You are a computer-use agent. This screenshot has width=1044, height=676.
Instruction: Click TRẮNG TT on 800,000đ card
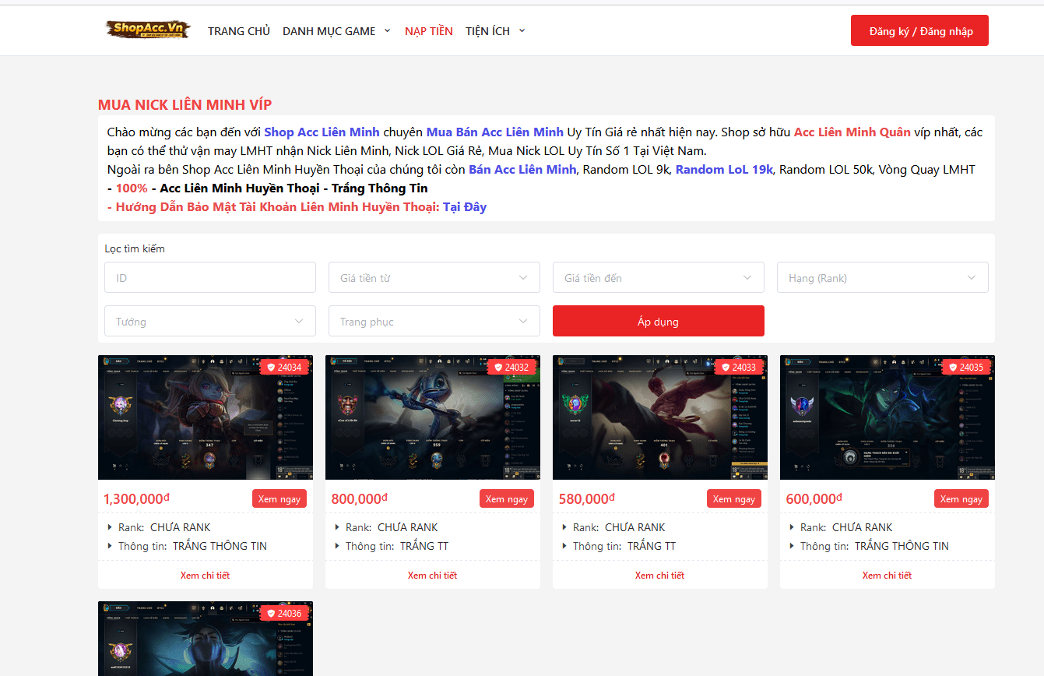(424, 546)
